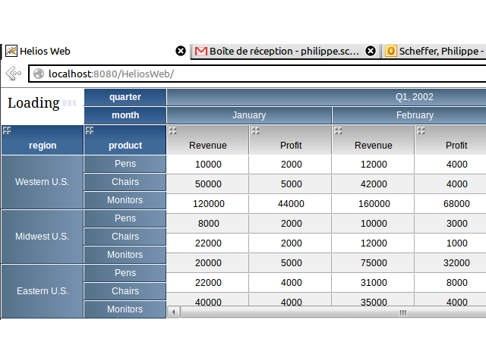Click grid icon above January Revenue
Image resolution: width=486 pixels, height=364 pixels.
pos(172,130)
